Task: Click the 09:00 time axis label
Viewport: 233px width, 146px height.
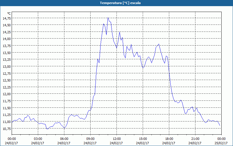Action: pos(91,139)
